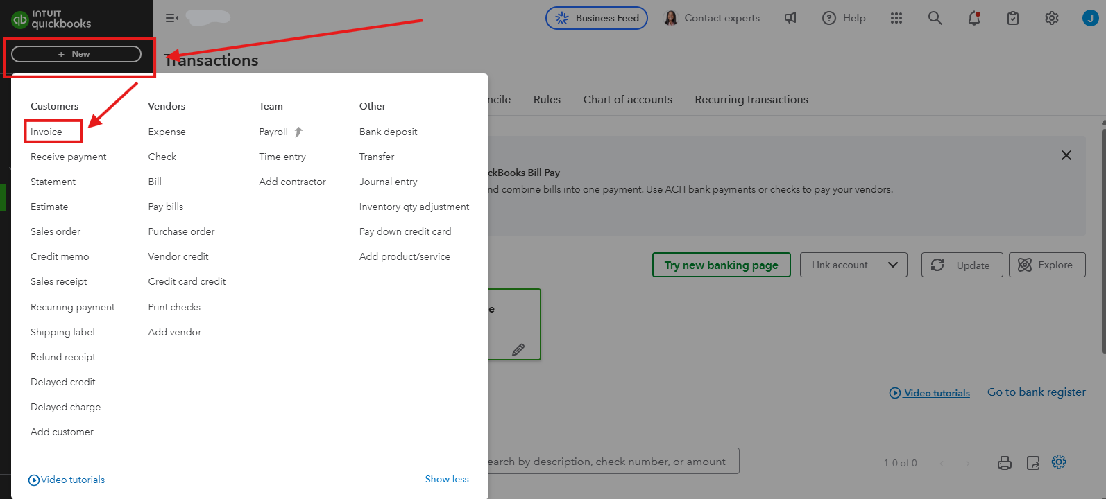The height and width of the screenshot is (499, 1106).
Task: Choose Bank deposit
Action: [x=389, y=132]
